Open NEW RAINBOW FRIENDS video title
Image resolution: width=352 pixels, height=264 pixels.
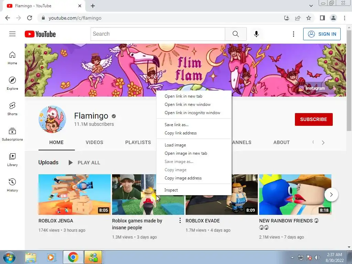pos(289,224)
